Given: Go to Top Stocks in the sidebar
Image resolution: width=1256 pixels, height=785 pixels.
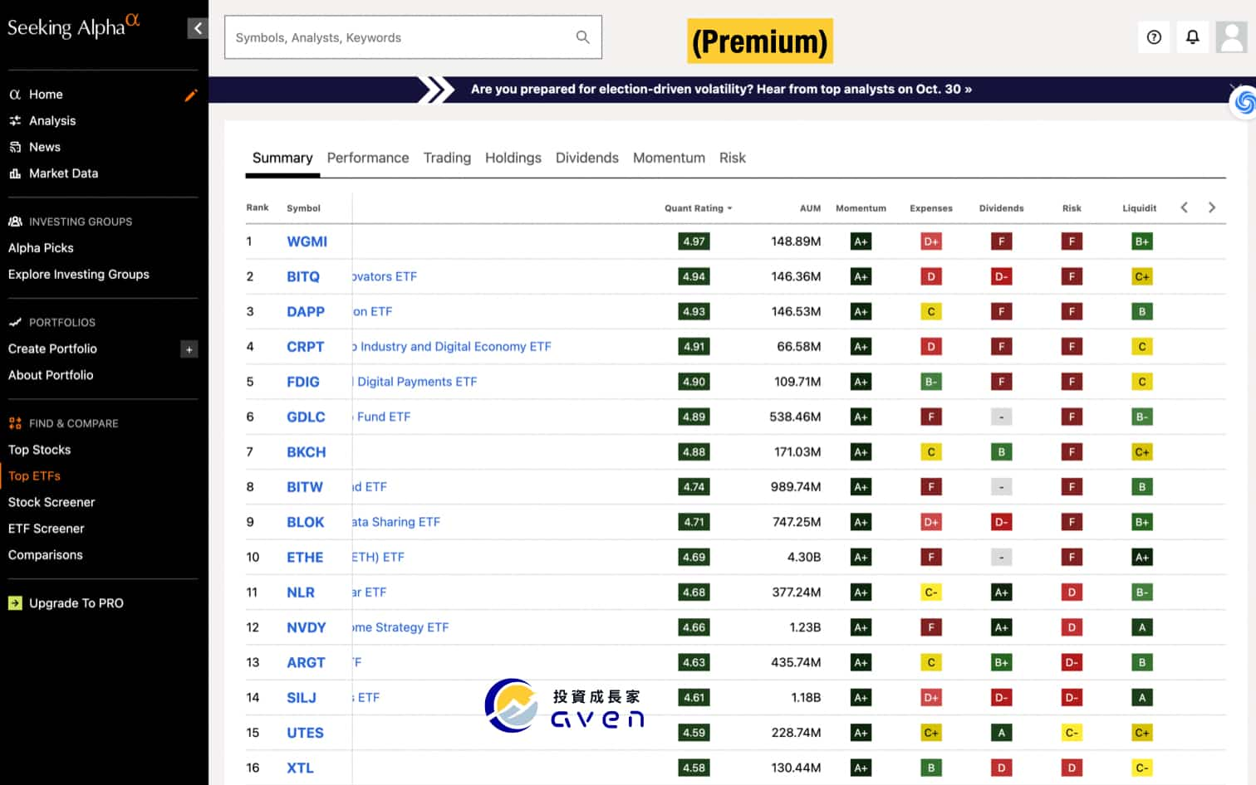Looking at the screenshot, I should tap(40, 450).
